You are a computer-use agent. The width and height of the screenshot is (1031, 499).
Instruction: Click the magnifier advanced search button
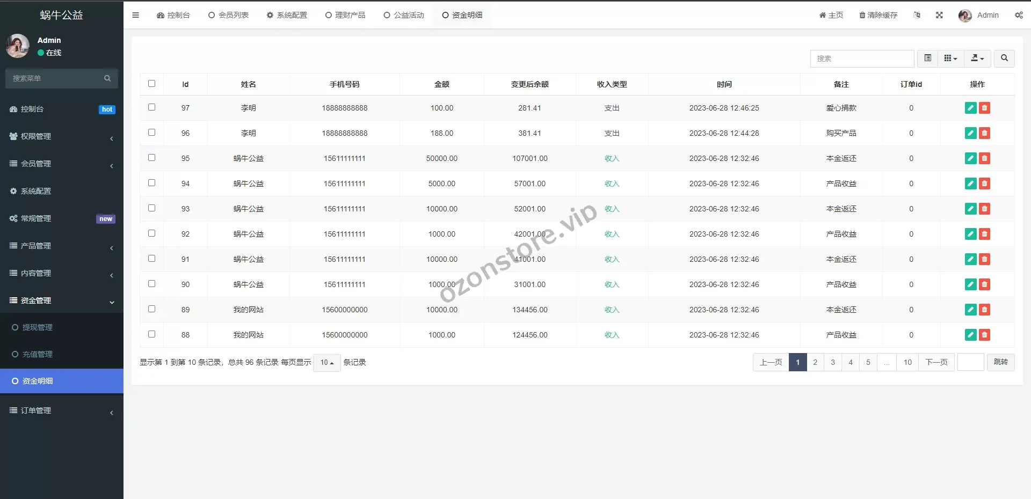1004,58
